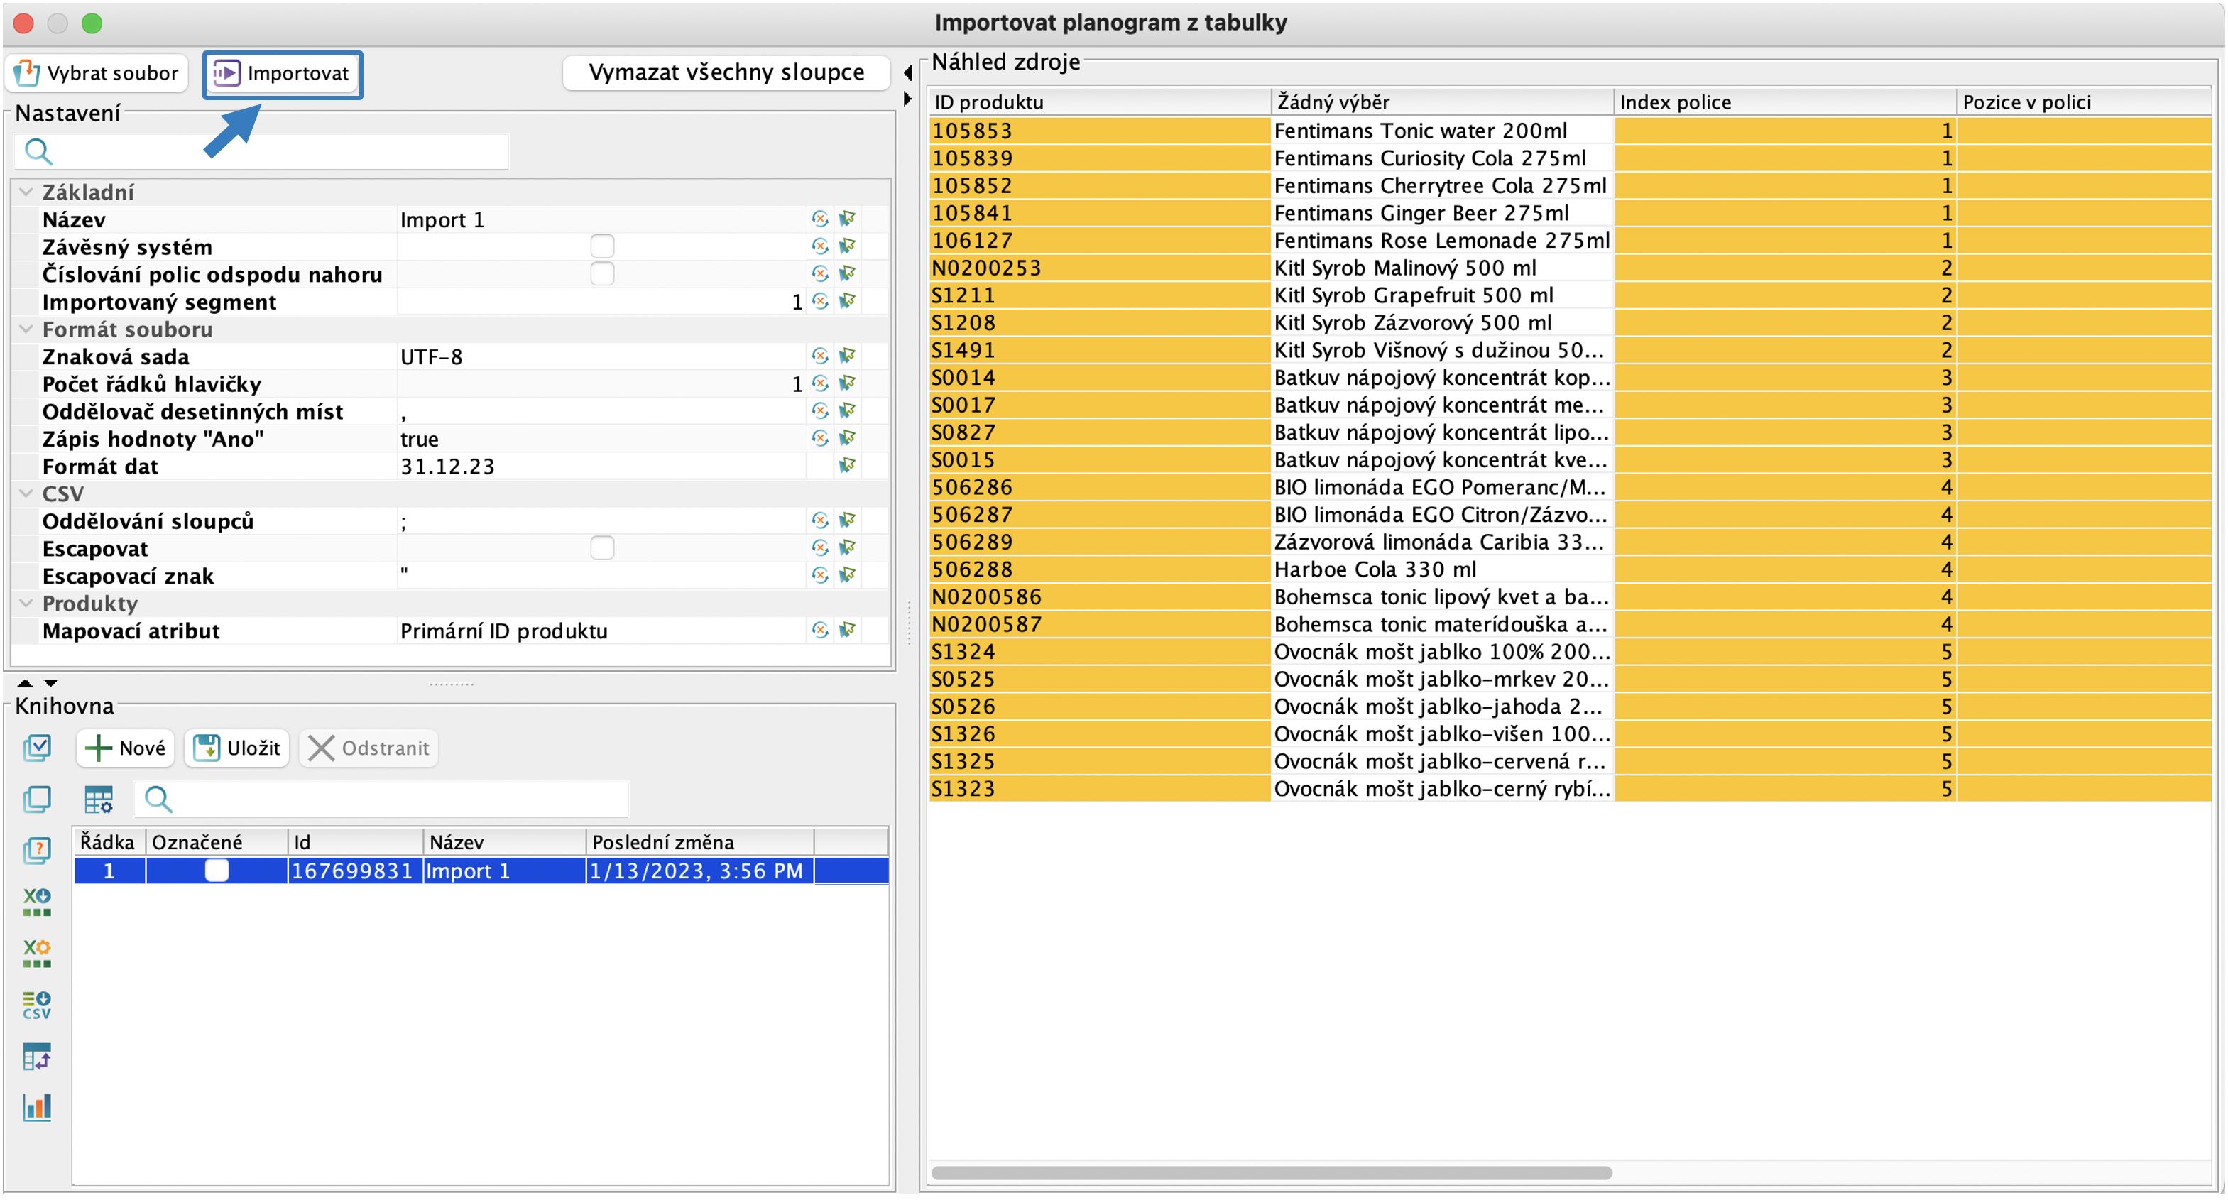The width and height of the screenshot is (2228, 1200).
Task: Click the table swap arrows icon in sidebar
Action: click(37, 1057)
